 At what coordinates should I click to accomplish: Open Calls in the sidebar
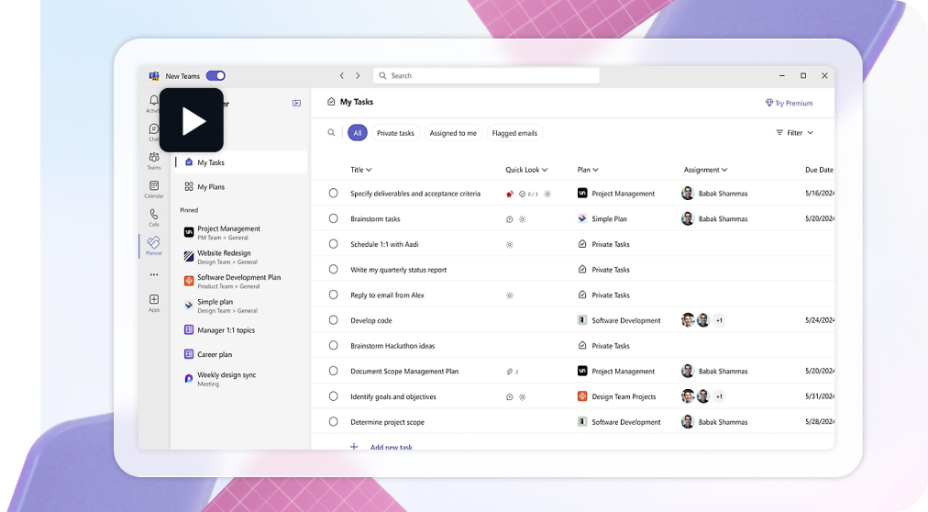click(154, 217)
